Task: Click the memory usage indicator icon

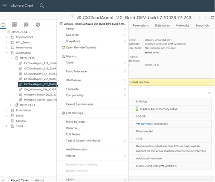Action: coord(137,109)
